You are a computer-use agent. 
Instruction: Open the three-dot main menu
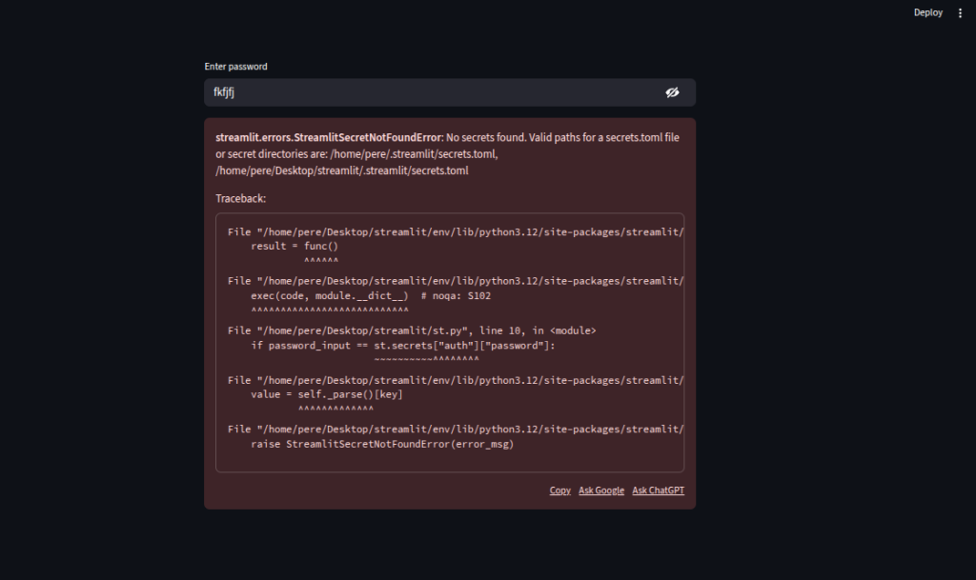(960, 12)
